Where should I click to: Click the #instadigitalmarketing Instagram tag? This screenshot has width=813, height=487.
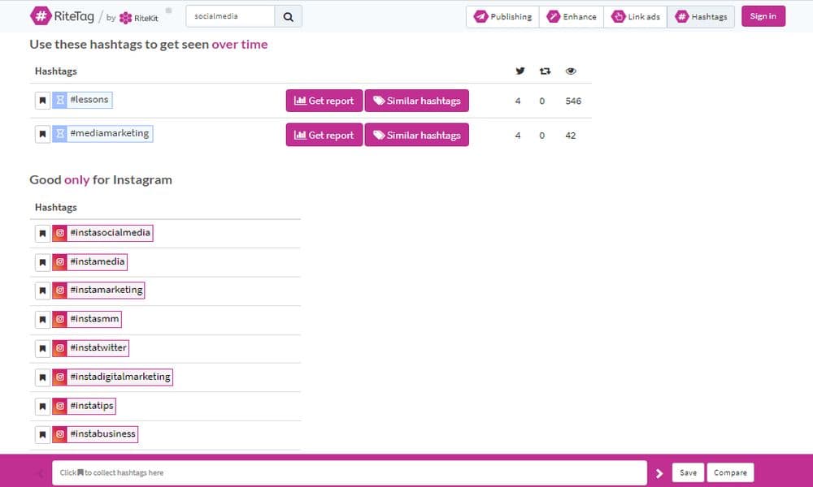[112, 377]
